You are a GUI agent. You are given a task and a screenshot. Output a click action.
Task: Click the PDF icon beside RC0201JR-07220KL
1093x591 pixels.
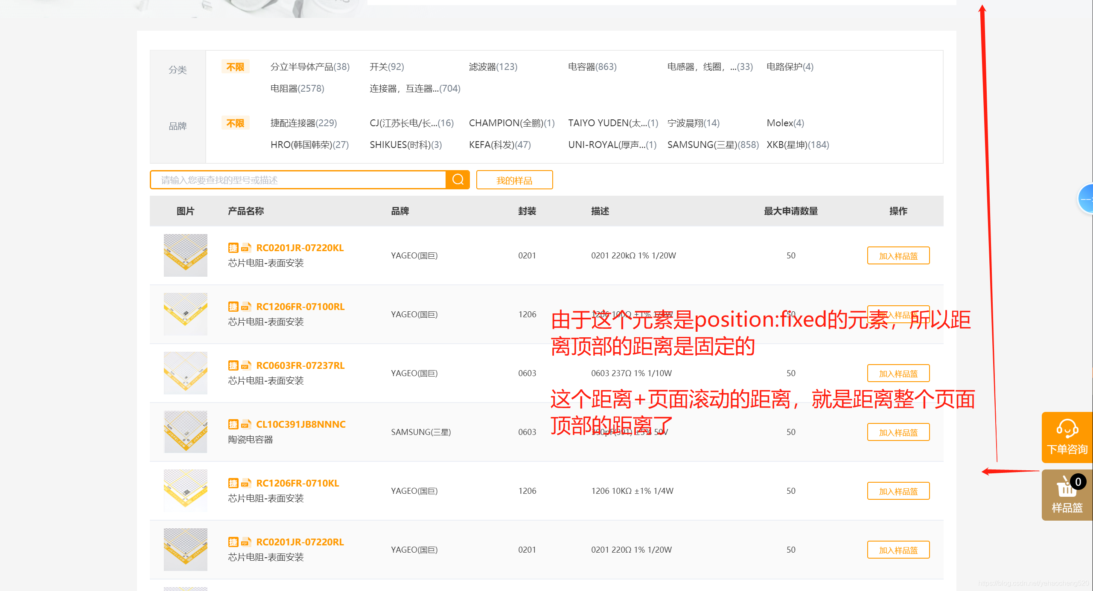[246, 248]
